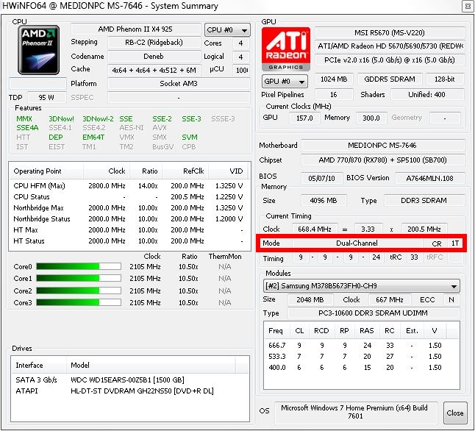Click the GPU clock value 157.0

pos(304,118)
